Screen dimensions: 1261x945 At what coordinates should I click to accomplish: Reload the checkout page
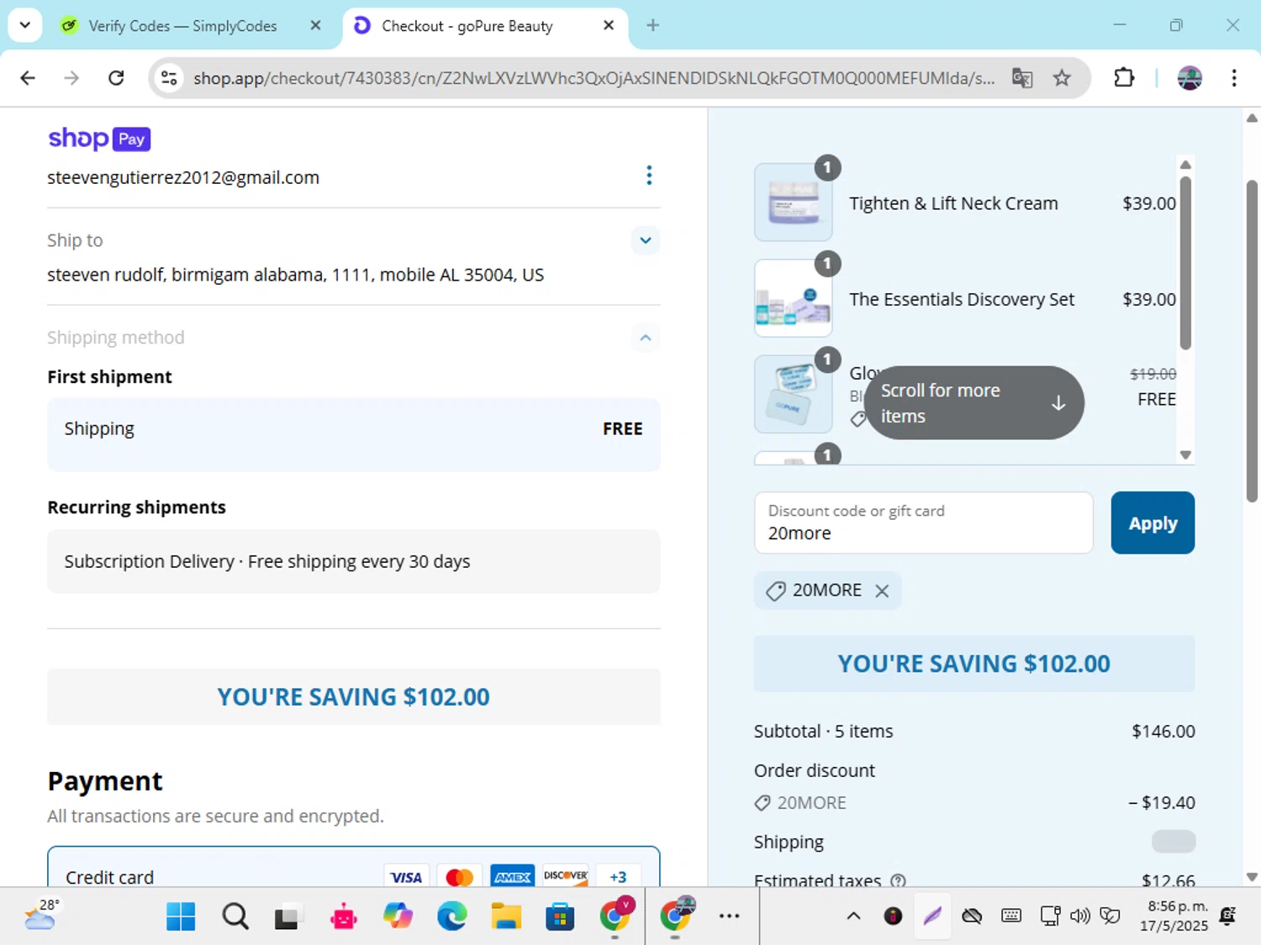[116, 78]
